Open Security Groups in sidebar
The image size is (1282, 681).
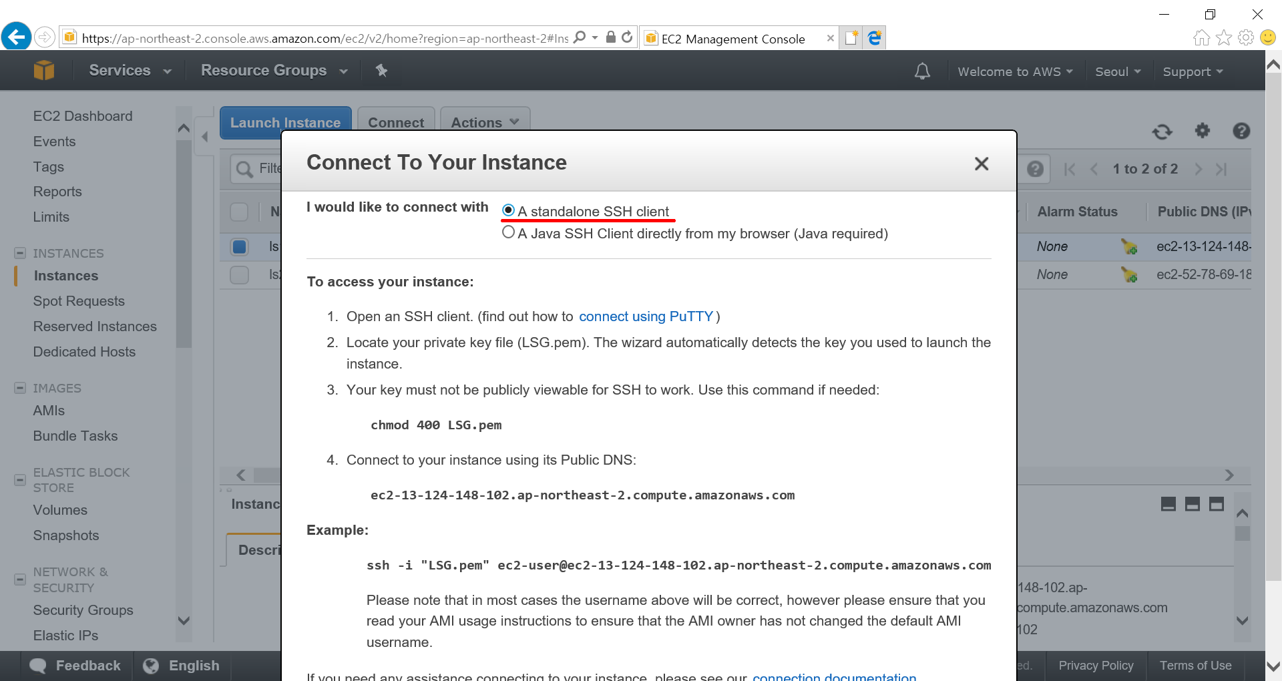click(x=83, y=610)
